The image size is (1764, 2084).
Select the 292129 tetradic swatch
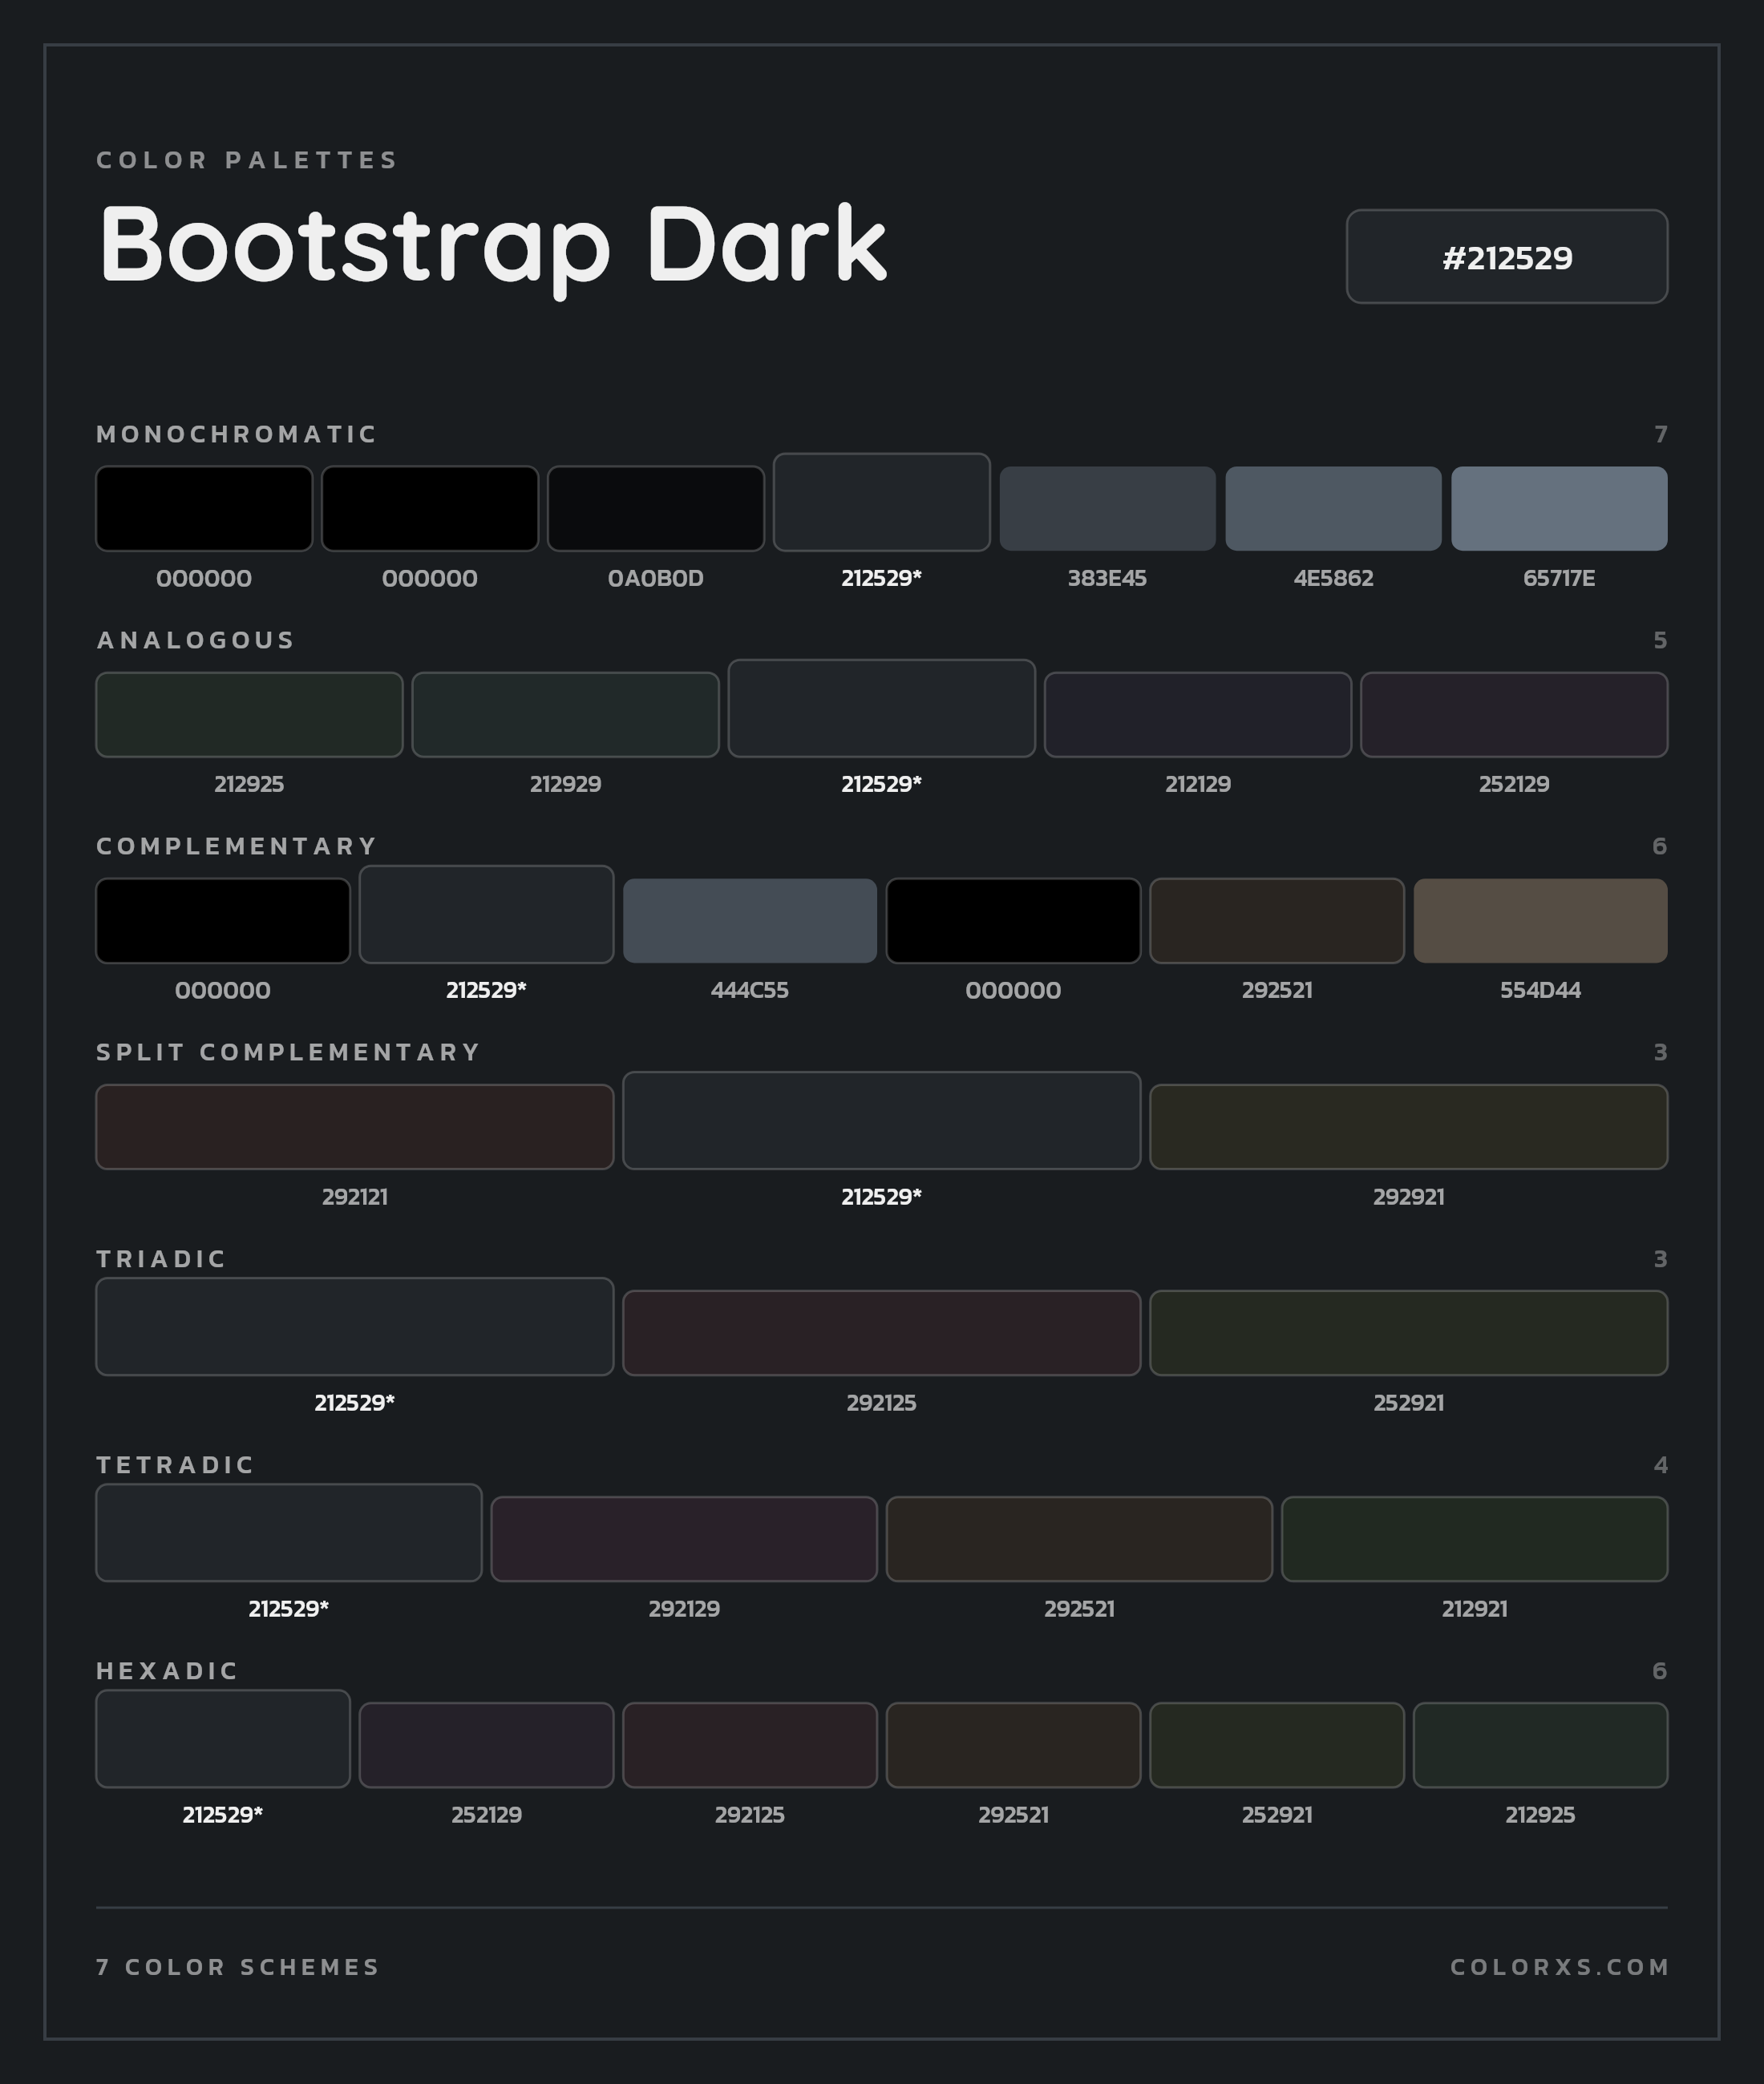684,1539
